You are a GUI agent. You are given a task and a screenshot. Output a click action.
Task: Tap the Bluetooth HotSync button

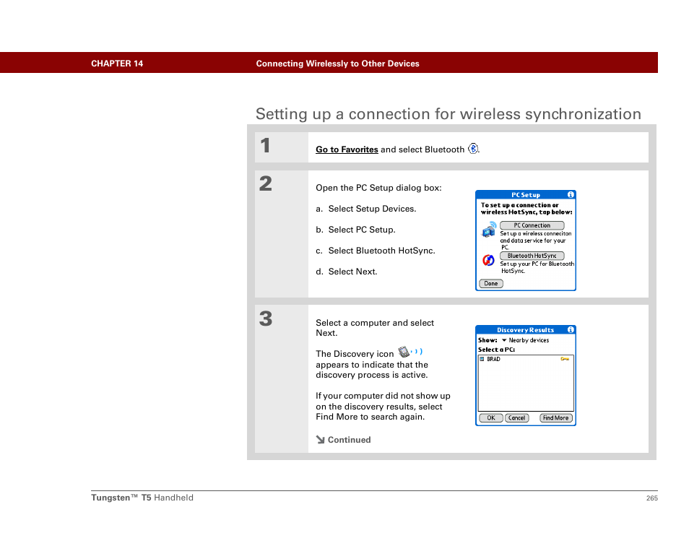pyautogui.click(x=532, y=256)
